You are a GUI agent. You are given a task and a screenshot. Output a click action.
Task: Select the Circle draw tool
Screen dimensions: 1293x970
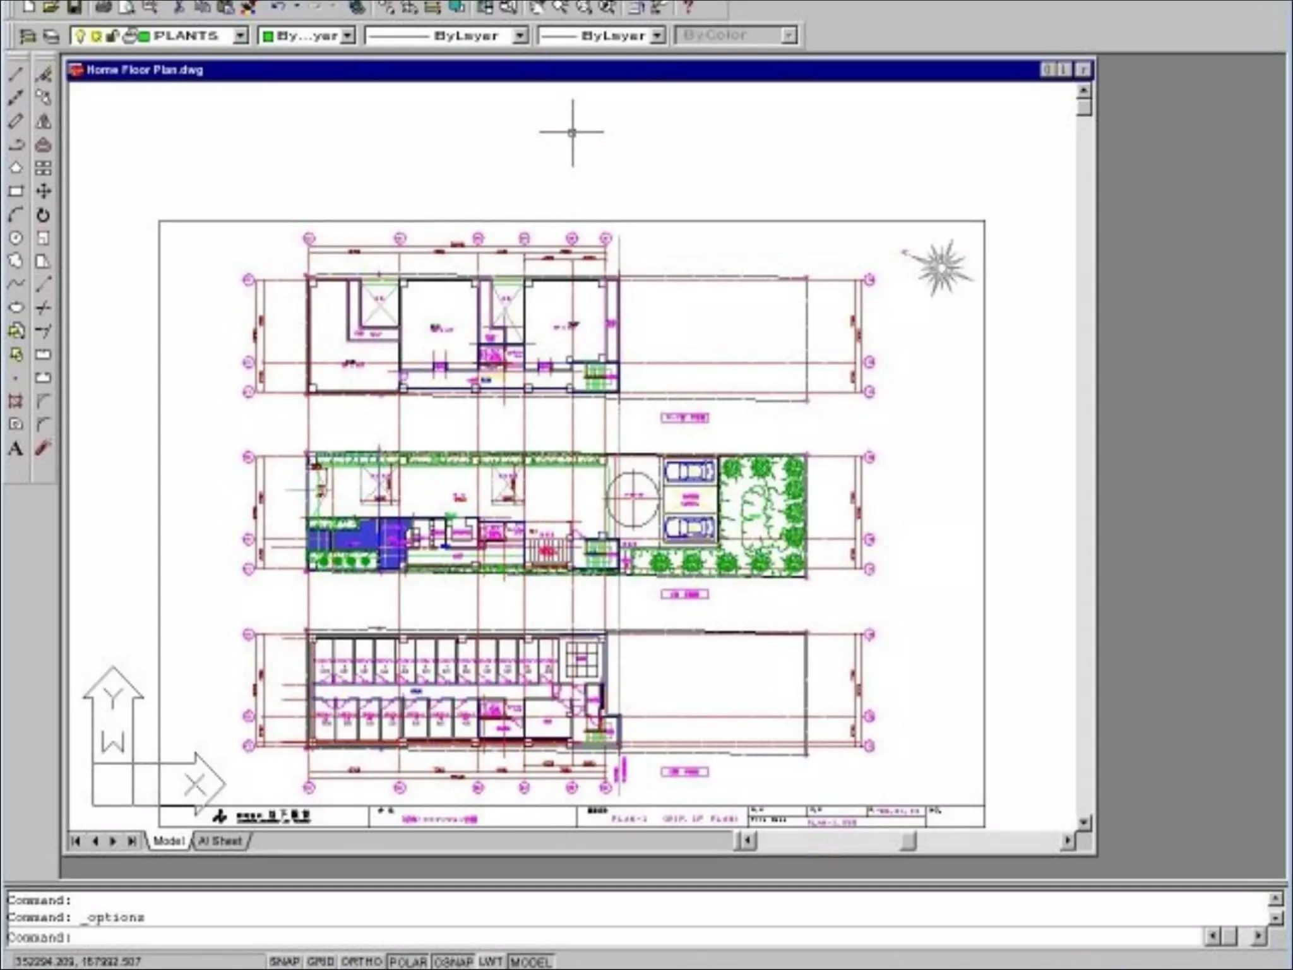pos(16,238)
